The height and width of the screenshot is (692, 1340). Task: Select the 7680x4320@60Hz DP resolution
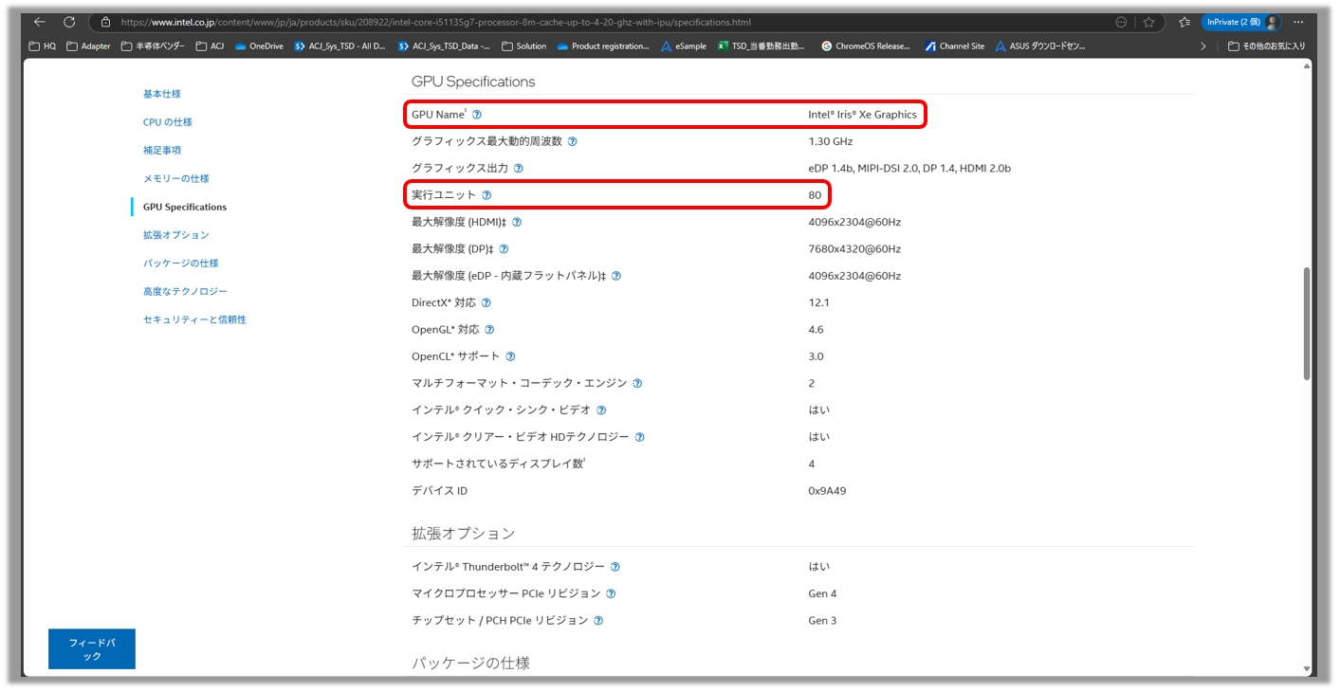point(854,249)
